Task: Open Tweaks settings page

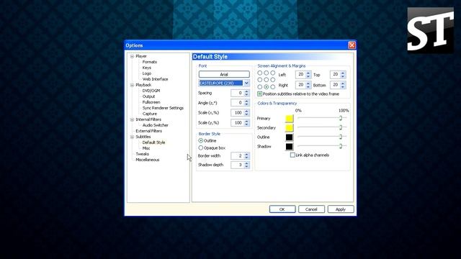Action: point(143,154)
